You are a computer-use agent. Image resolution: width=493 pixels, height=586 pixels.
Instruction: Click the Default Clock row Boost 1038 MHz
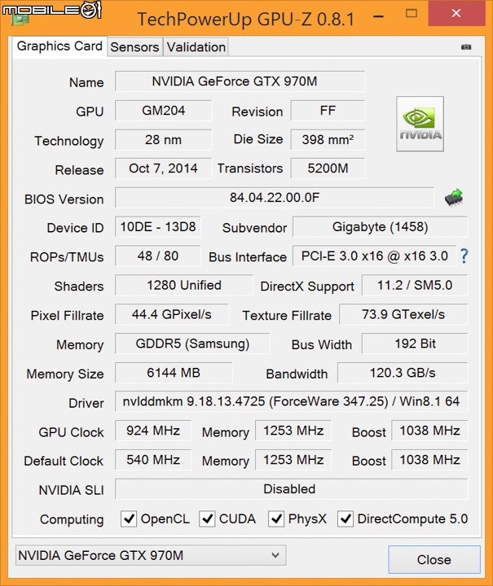[429, 460]
